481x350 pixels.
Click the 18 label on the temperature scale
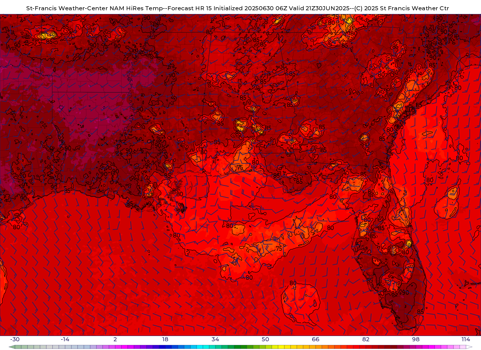pyautogui.click(x=165, y=339)
